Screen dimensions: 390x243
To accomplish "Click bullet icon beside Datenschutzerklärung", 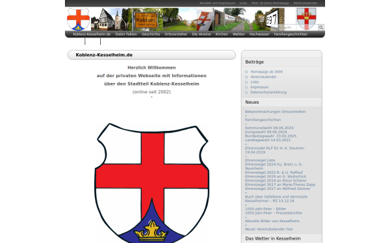I will click(x=246, y=93).
